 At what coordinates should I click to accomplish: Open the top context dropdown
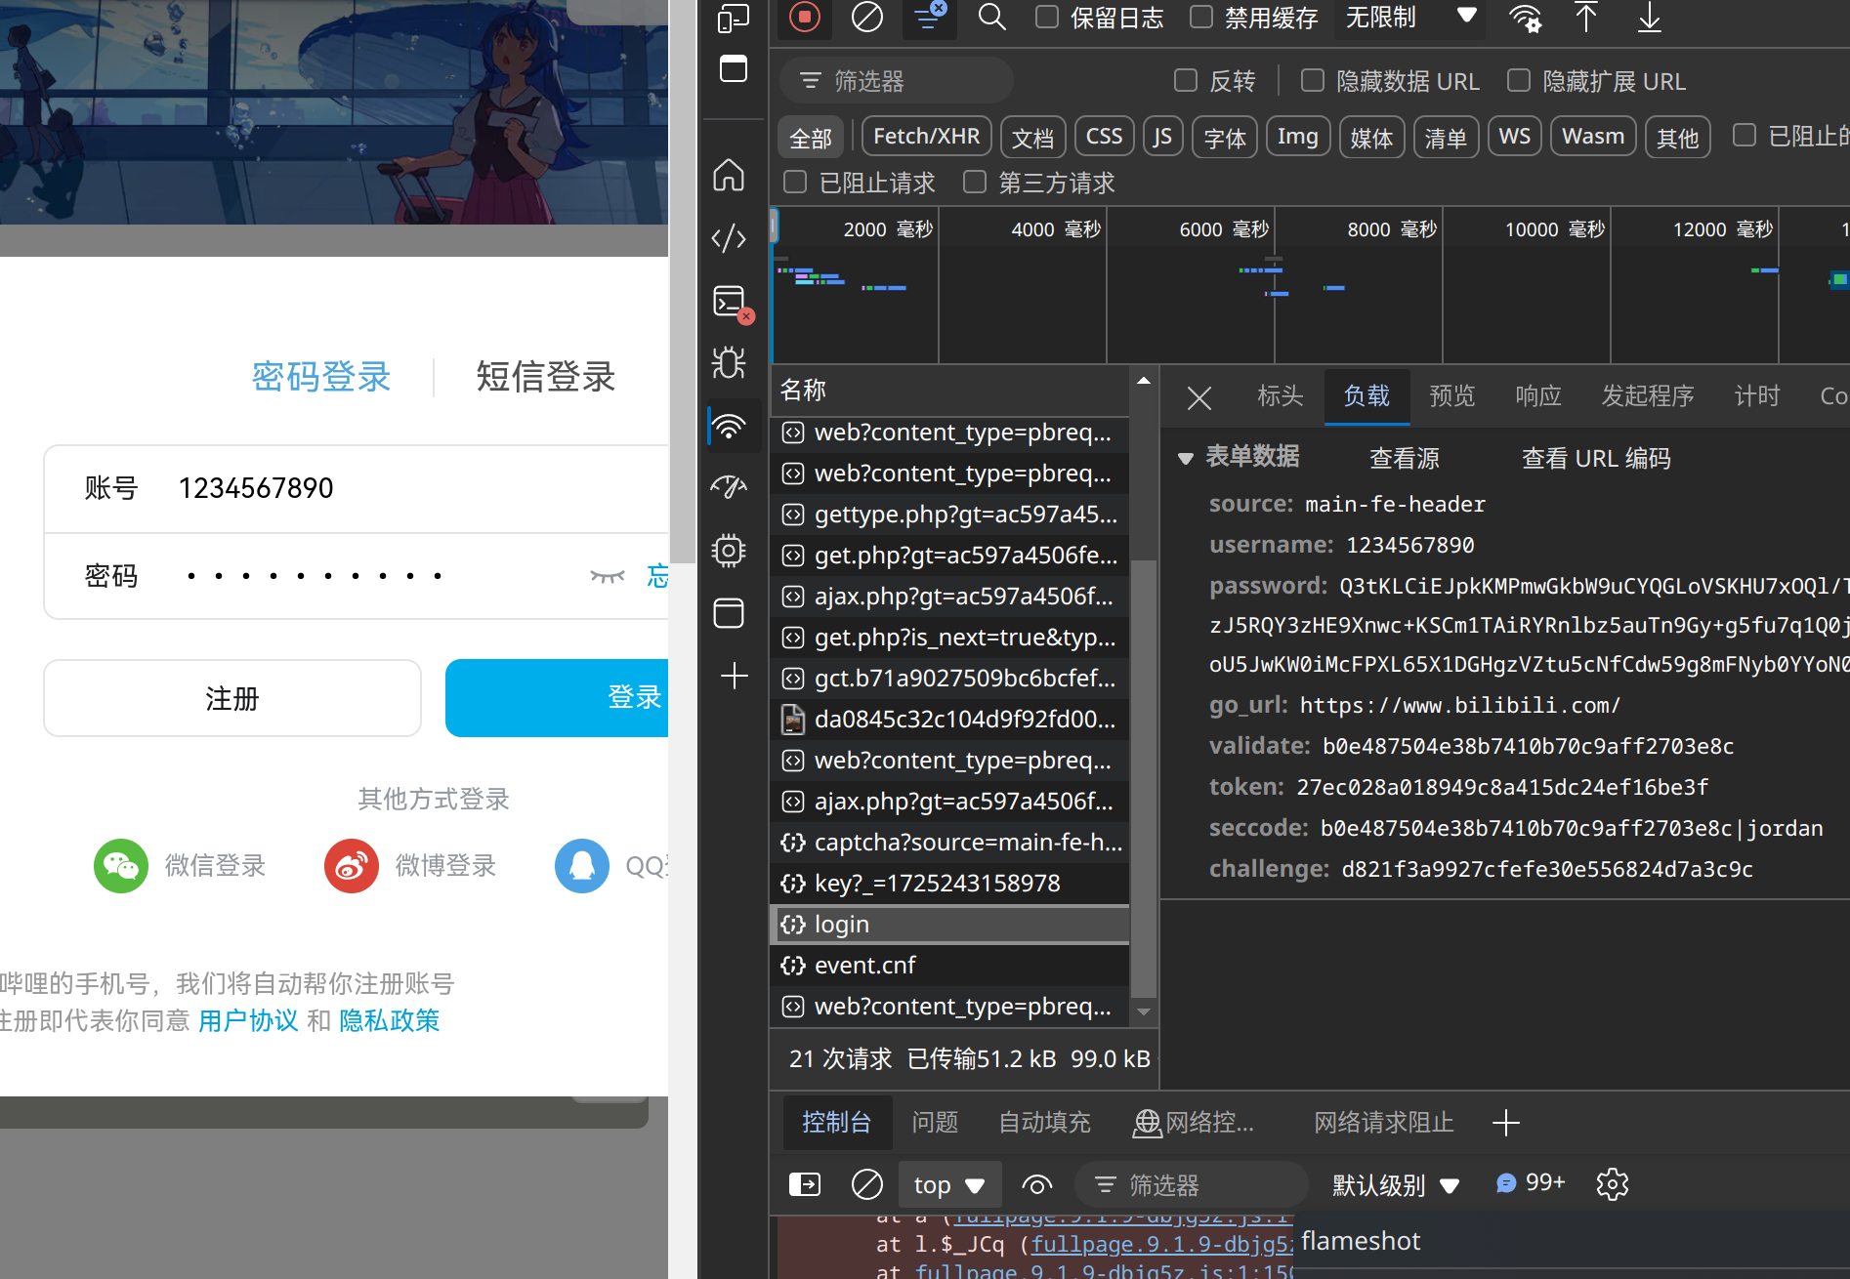pyautogui.click(x=949, y=1185)
